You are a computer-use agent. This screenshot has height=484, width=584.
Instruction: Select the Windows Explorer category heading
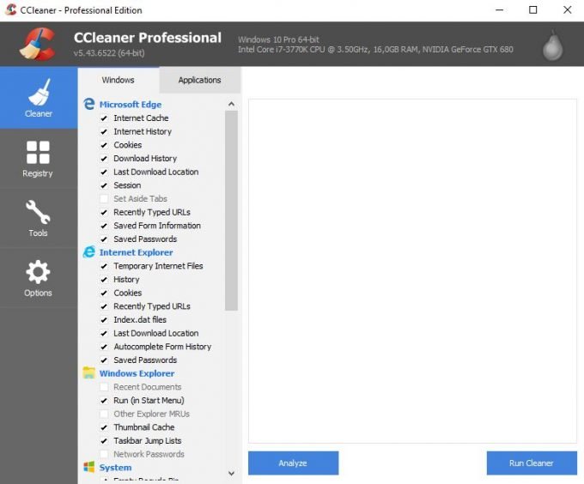[137, 373]
